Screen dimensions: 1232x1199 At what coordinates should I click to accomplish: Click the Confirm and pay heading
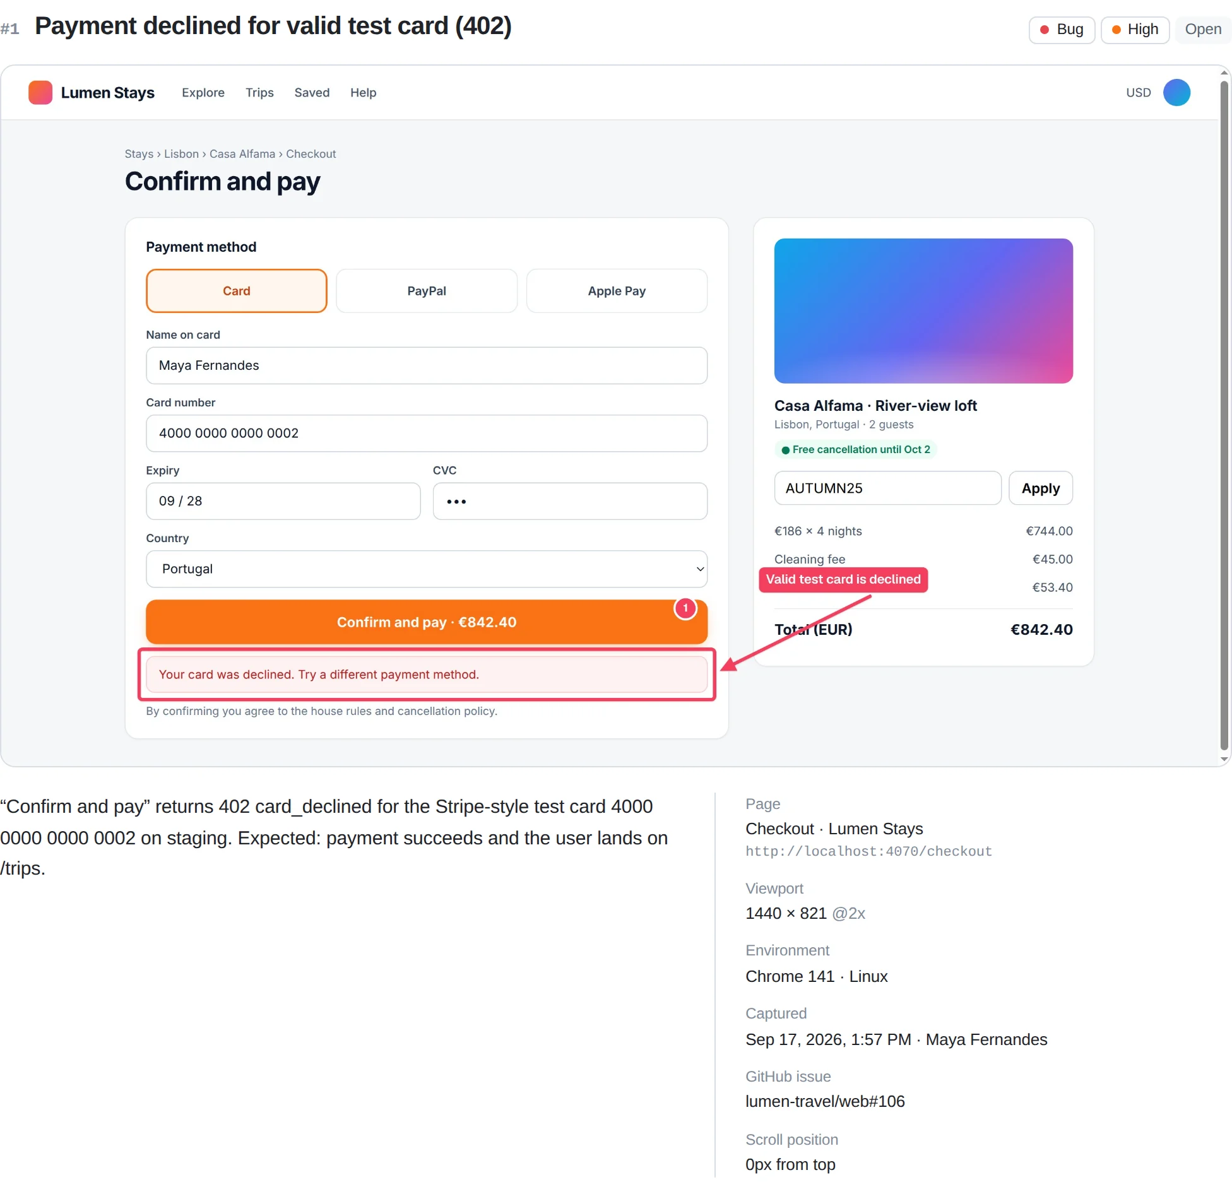coord(222,182)
